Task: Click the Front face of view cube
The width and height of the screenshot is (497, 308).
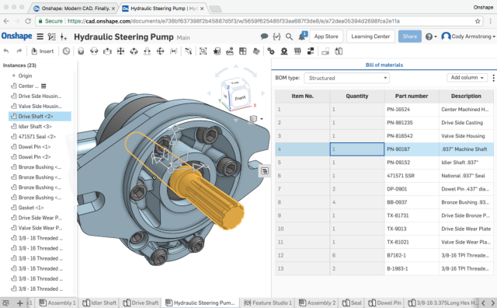Action: coord(240,98)
